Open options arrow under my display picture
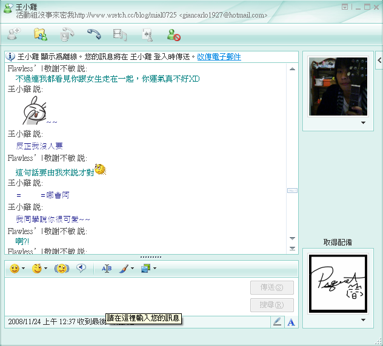Viewport: 383px width, 346px height. coord(363,320)
